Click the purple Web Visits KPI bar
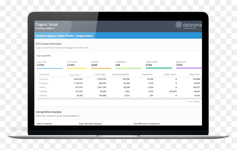 [x=189, y=68]
